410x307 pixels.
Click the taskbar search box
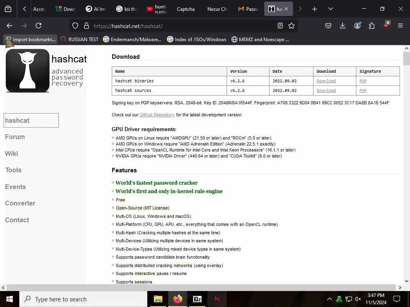pos(83,299)
